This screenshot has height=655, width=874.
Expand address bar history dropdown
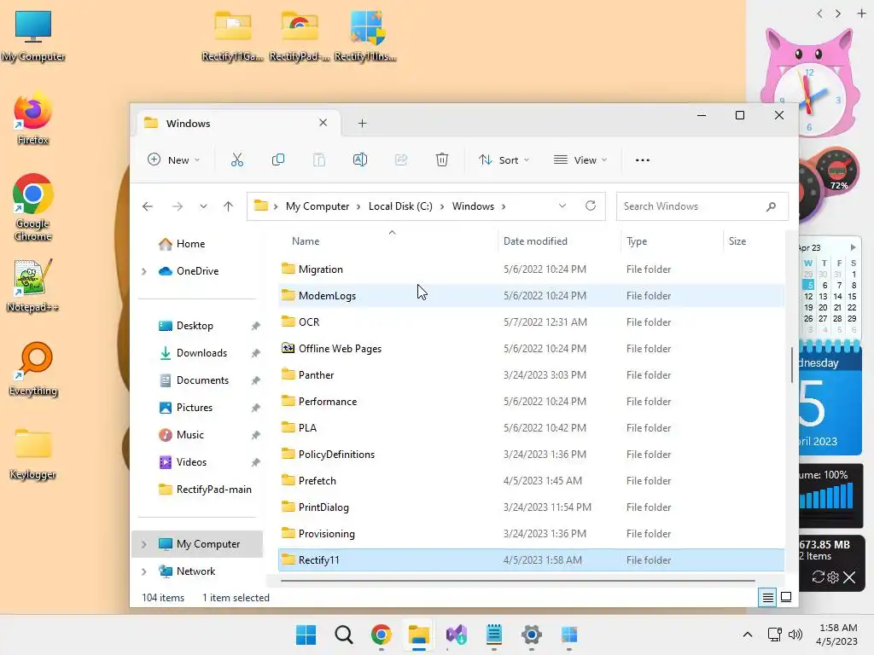pyautogui.click(x=562, y=206)
